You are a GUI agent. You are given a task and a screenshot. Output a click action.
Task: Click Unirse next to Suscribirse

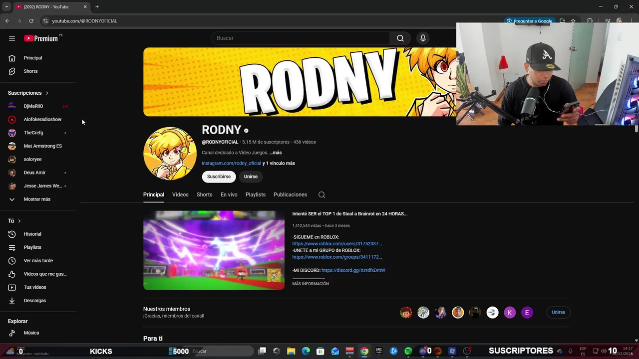251,177
